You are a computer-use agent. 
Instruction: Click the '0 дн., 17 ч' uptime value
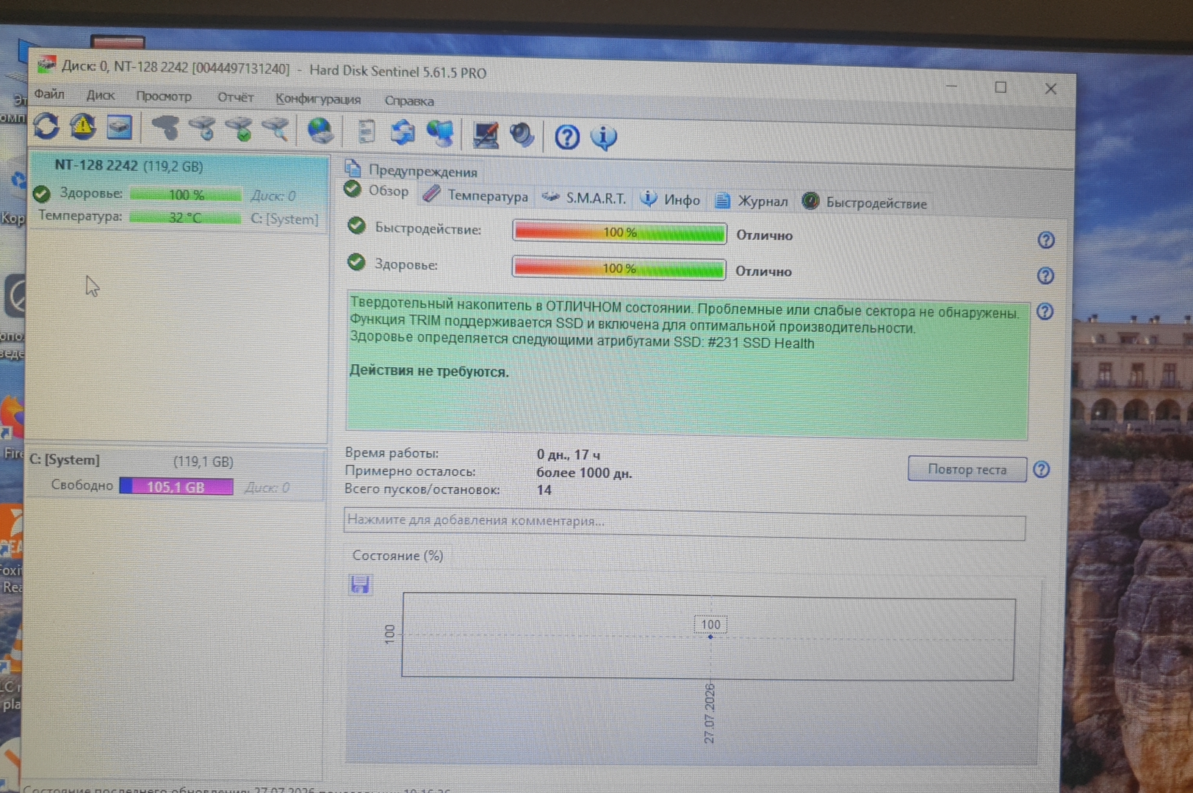pos(569,455)
